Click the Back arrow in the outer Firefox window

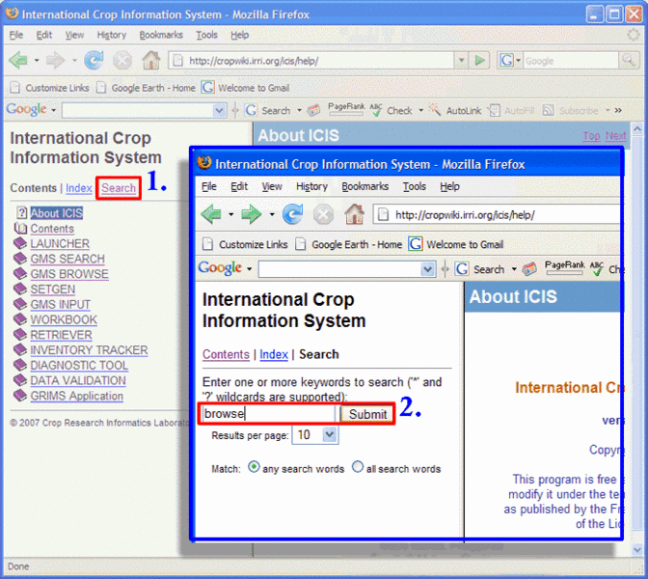pyautogui.click(x=18, y=61)
